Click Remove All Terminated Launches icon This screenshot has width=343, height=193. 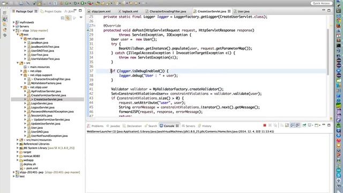point(275,125)
